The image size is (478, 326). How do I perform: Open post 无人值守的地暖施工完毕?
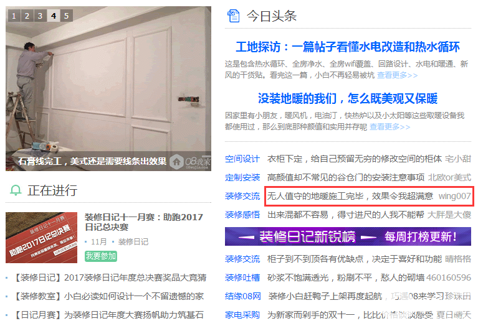[x=350, y=196]
